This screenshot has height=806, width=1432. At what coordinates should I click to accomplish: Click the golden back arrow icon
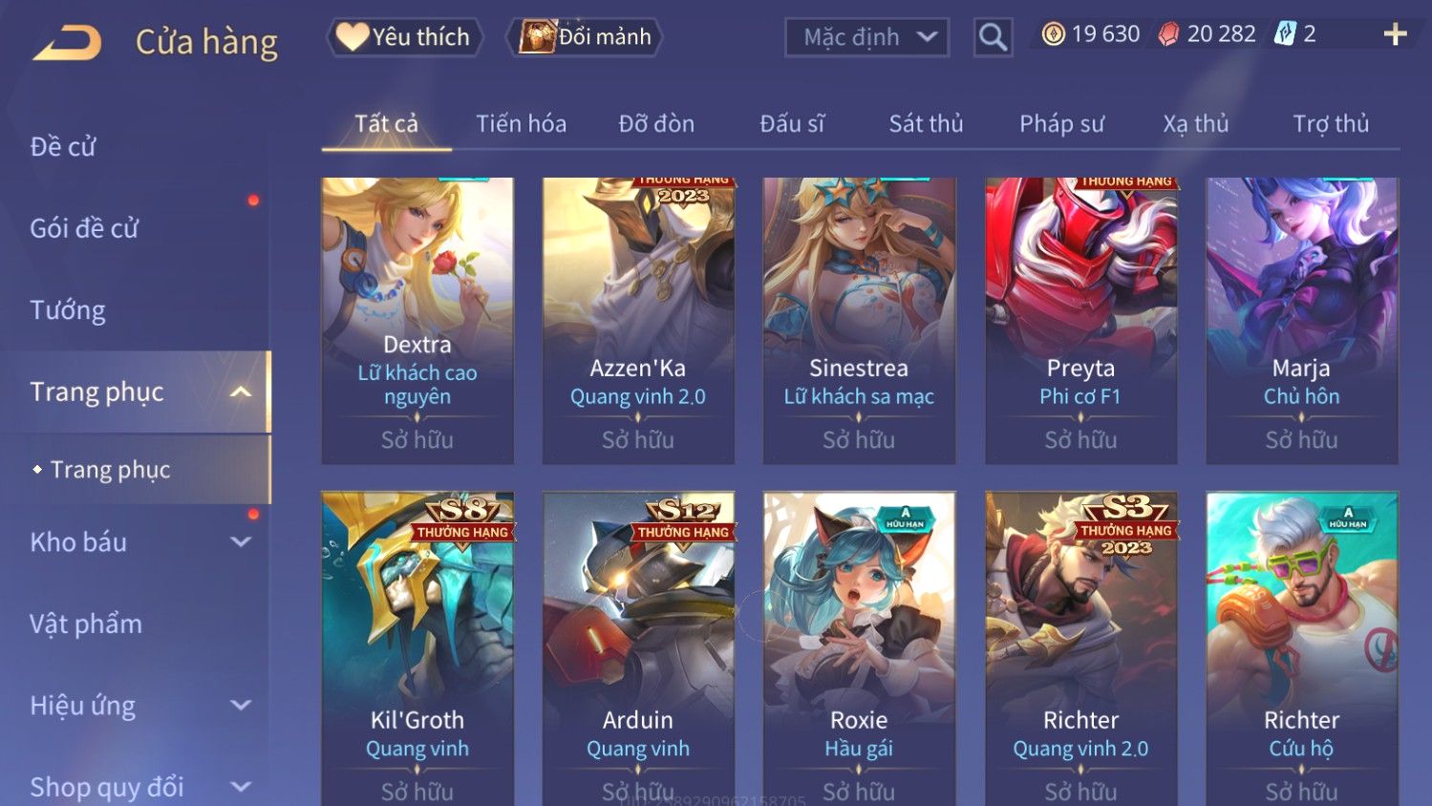point(67,43)
